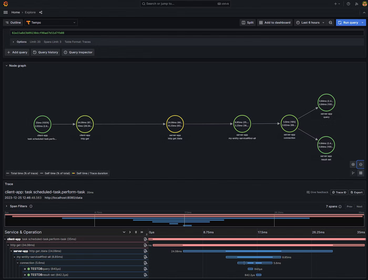
Task: Click the Grafana logo icon
Action: pyautogui.click(x=6, y=4)
